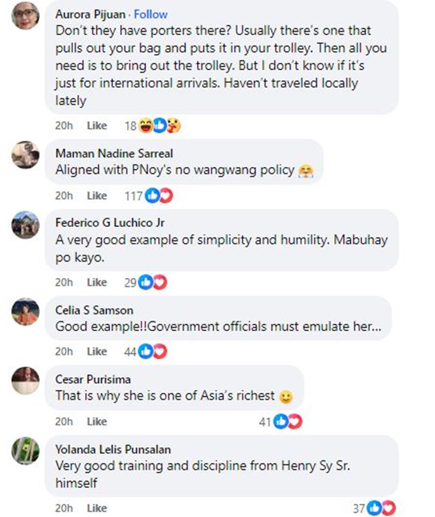Show reactions on Maman Nadine Sarreal's comment
The width and height of the screenshot is (435, 517).
click(x=159, y=196)
